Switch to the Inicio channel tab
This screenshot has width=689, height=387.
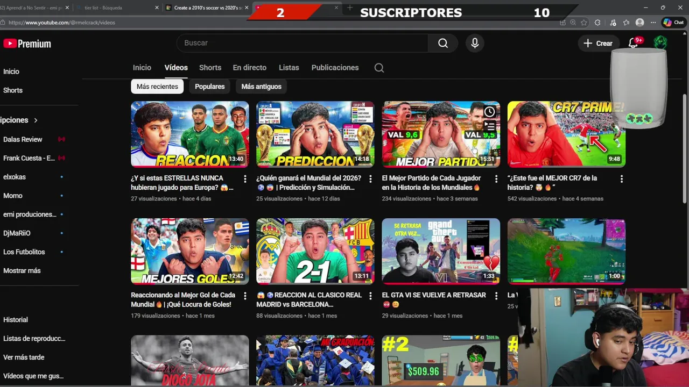[142, 68]
